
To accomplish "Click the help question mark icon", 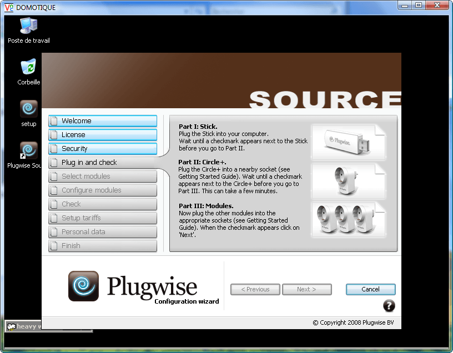I will coord(389,306).
